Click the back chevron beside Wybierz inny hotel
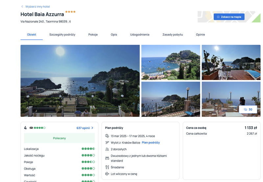 pos(22,7)
